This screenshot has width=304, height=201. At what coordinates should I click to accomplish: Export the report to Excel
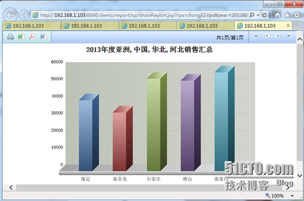[21, 37]
